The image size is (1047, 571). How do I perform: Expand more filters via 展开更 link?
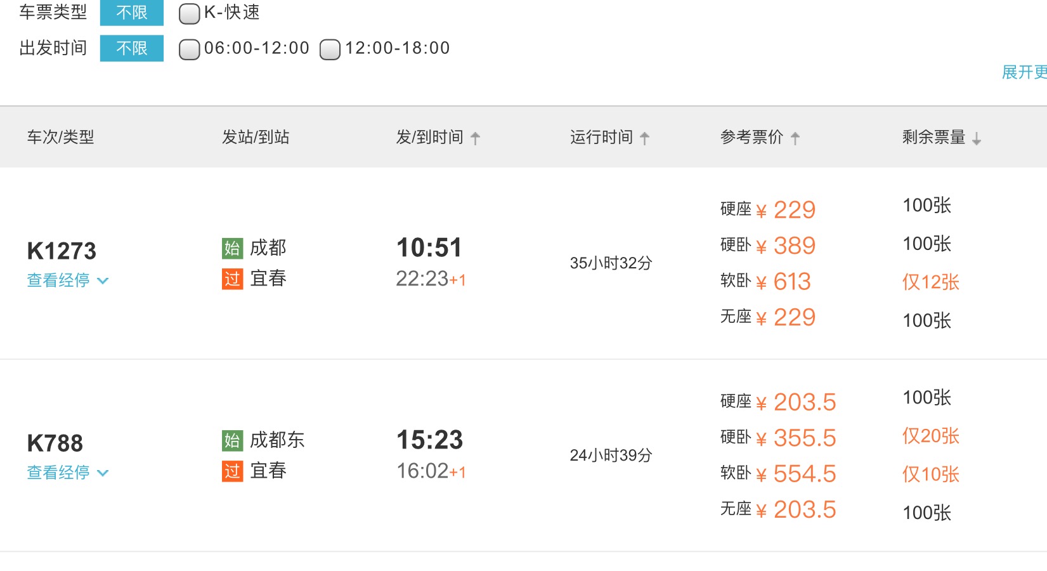coord(1024,72)
